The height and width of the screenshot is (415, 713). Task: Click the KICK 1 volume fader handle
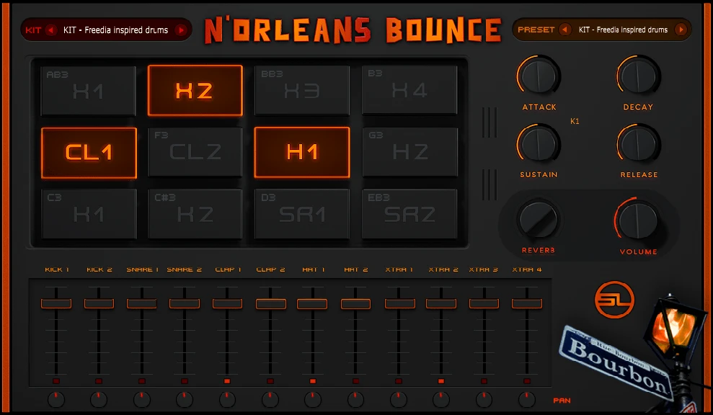56,303
